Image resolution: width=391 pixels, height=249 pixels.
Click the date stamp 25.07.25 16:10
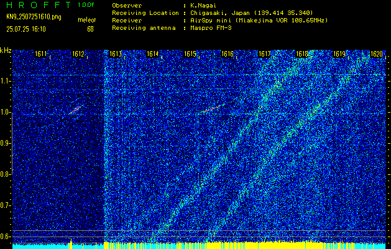pyautogui.click(x=26, y=29)
